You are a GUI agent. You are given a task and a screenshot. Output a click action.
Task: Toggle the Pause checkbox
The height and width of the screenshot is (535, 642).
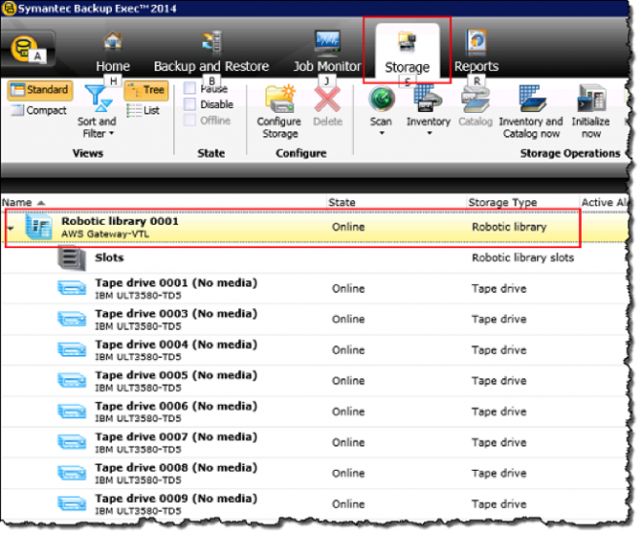tap(190, 88)
